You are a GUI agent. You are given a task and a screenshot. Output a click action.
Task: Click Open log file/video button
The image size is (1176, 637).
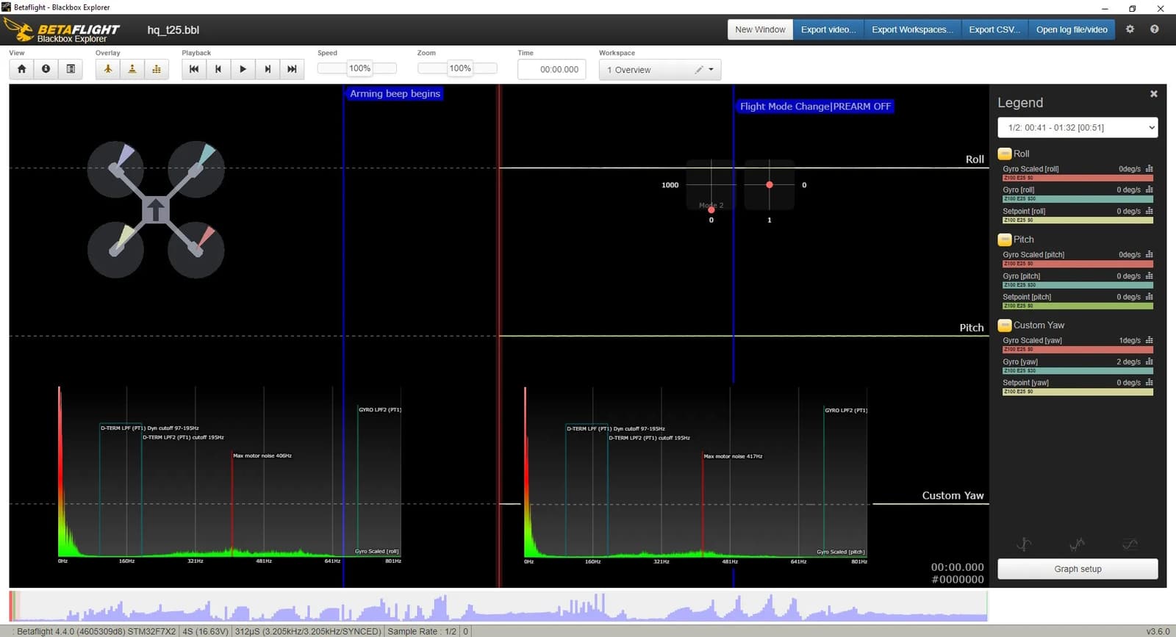[x=1072, y=29]
